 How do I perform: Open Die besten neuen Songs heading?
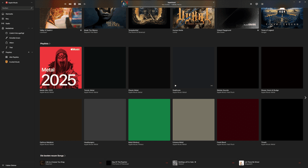pos(53,156)
